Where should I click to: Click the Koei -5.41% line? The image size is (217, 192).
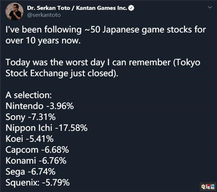point(30,139)
